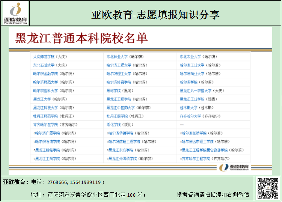Open the 黑龙江外国语学院 link
The height and width of the screenshot is (202, 282).
pyautogui.click(x=122, y=159)
